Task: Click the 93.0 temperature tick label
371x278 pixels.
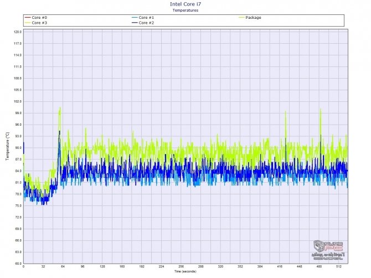Action: click(x=18, y=136)
